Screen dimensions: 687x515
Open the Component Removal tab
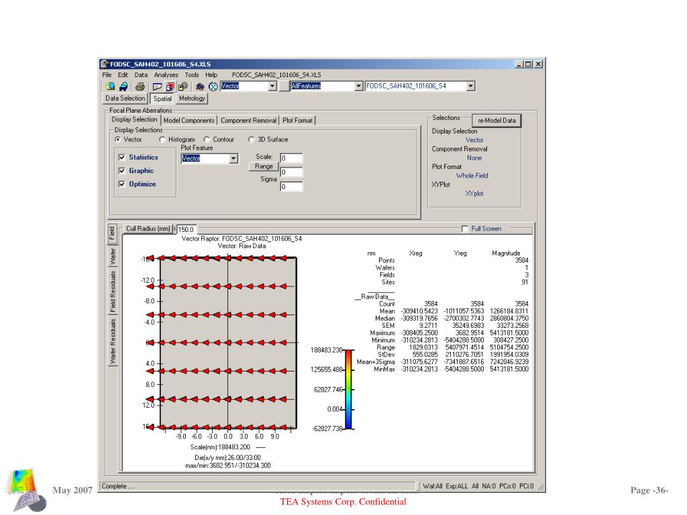point(248,121)
